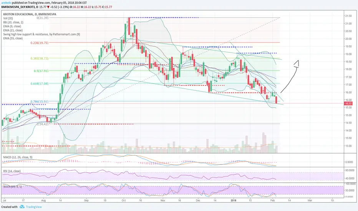This screenshot has height=211, width=358.
Task: Select the EMA (9, close) indicator label
Action: (x=12, y=26)
